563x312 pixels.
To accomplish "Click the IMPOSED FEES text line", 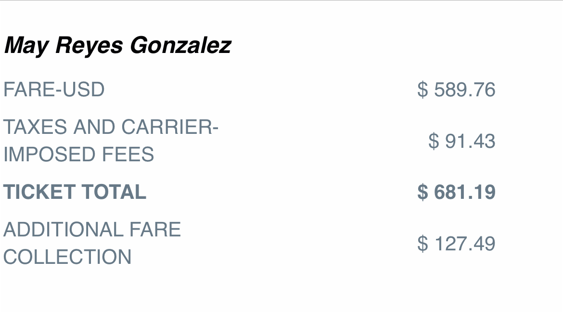I will 78,154.
